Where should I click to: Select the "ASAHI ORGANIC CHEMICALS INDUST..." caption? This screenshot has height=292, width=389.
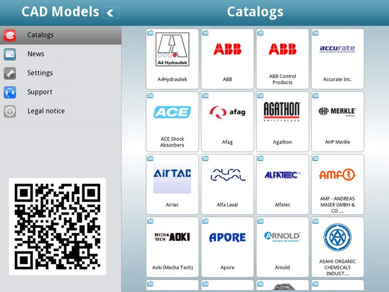coord(337,268)
